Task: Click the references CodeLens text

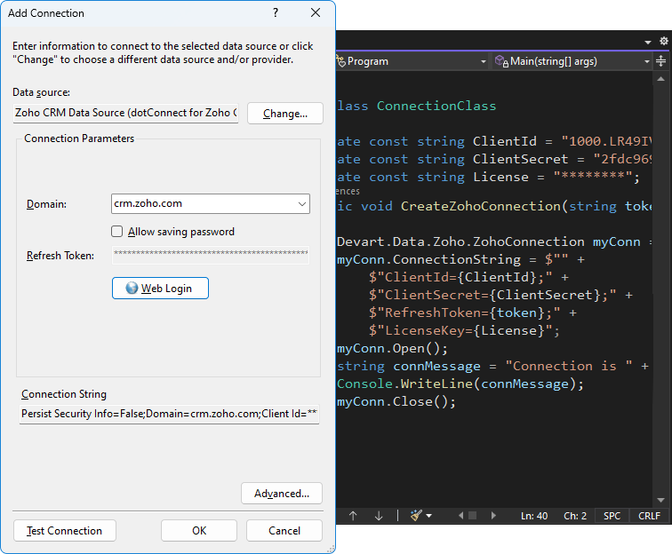Action: coord(348,191)
